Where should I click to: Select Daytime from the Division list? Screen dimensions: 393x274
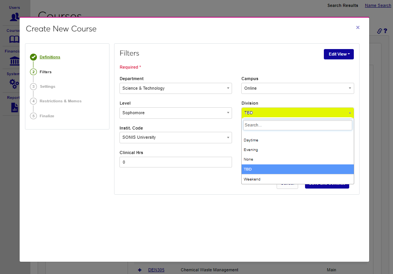[251, 140]
